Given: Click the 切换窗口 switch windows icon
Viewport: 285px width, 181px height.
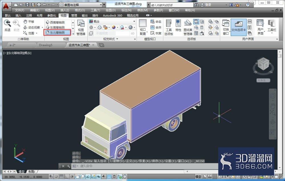Looking at the screenshot, I should pyautogui.click(x=226, y=27).
